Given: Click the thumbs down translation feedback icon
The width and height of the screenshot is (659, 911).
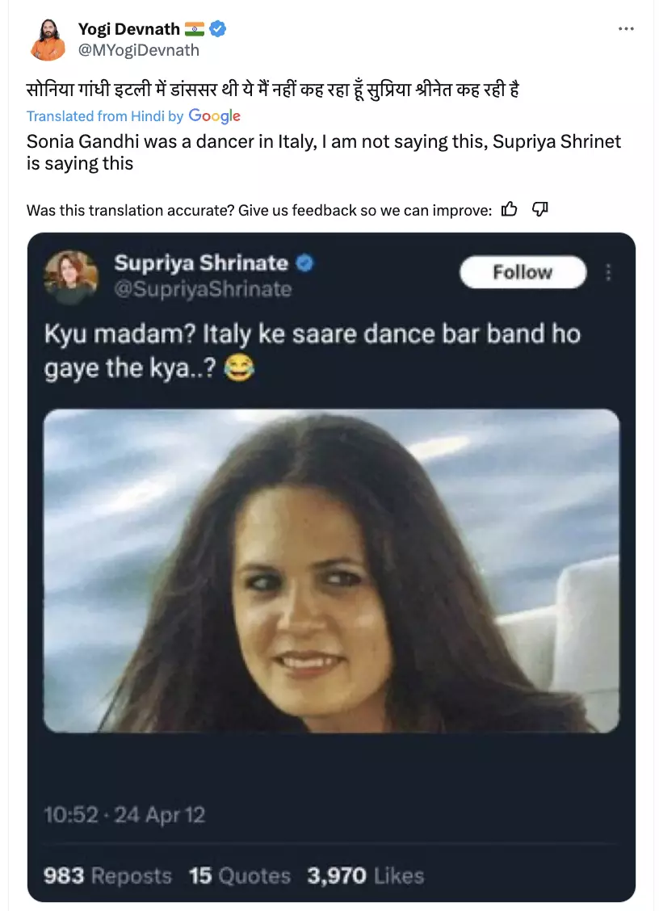Looking at the screenshot, I should click(540, 210).
